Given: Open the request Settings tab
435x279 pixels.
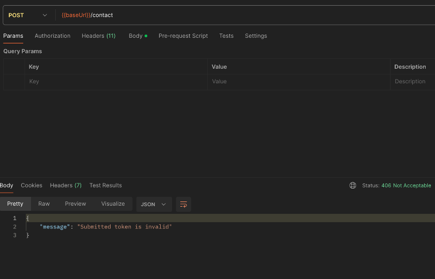Looking at the screenshot, I should click(256, 36).
